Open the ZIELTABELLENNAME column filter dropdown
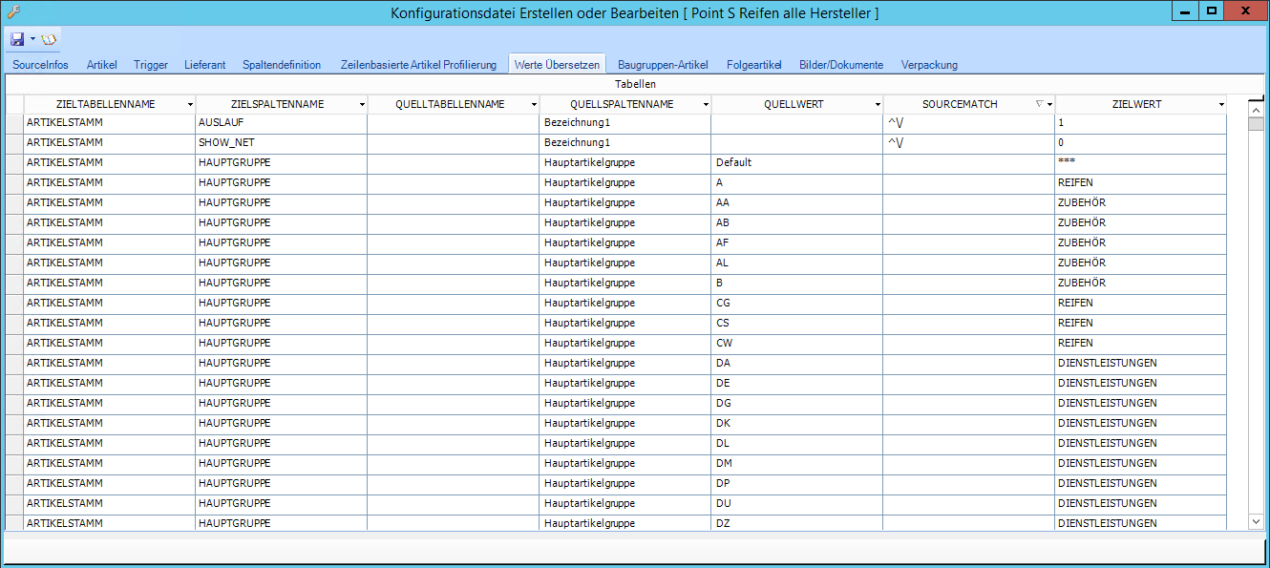Viewport: 1270px width, 568px height. click(190, 104)
